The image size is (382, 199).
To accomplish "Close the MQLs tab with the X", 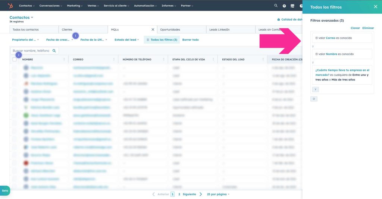I will [x=153, y=29].
